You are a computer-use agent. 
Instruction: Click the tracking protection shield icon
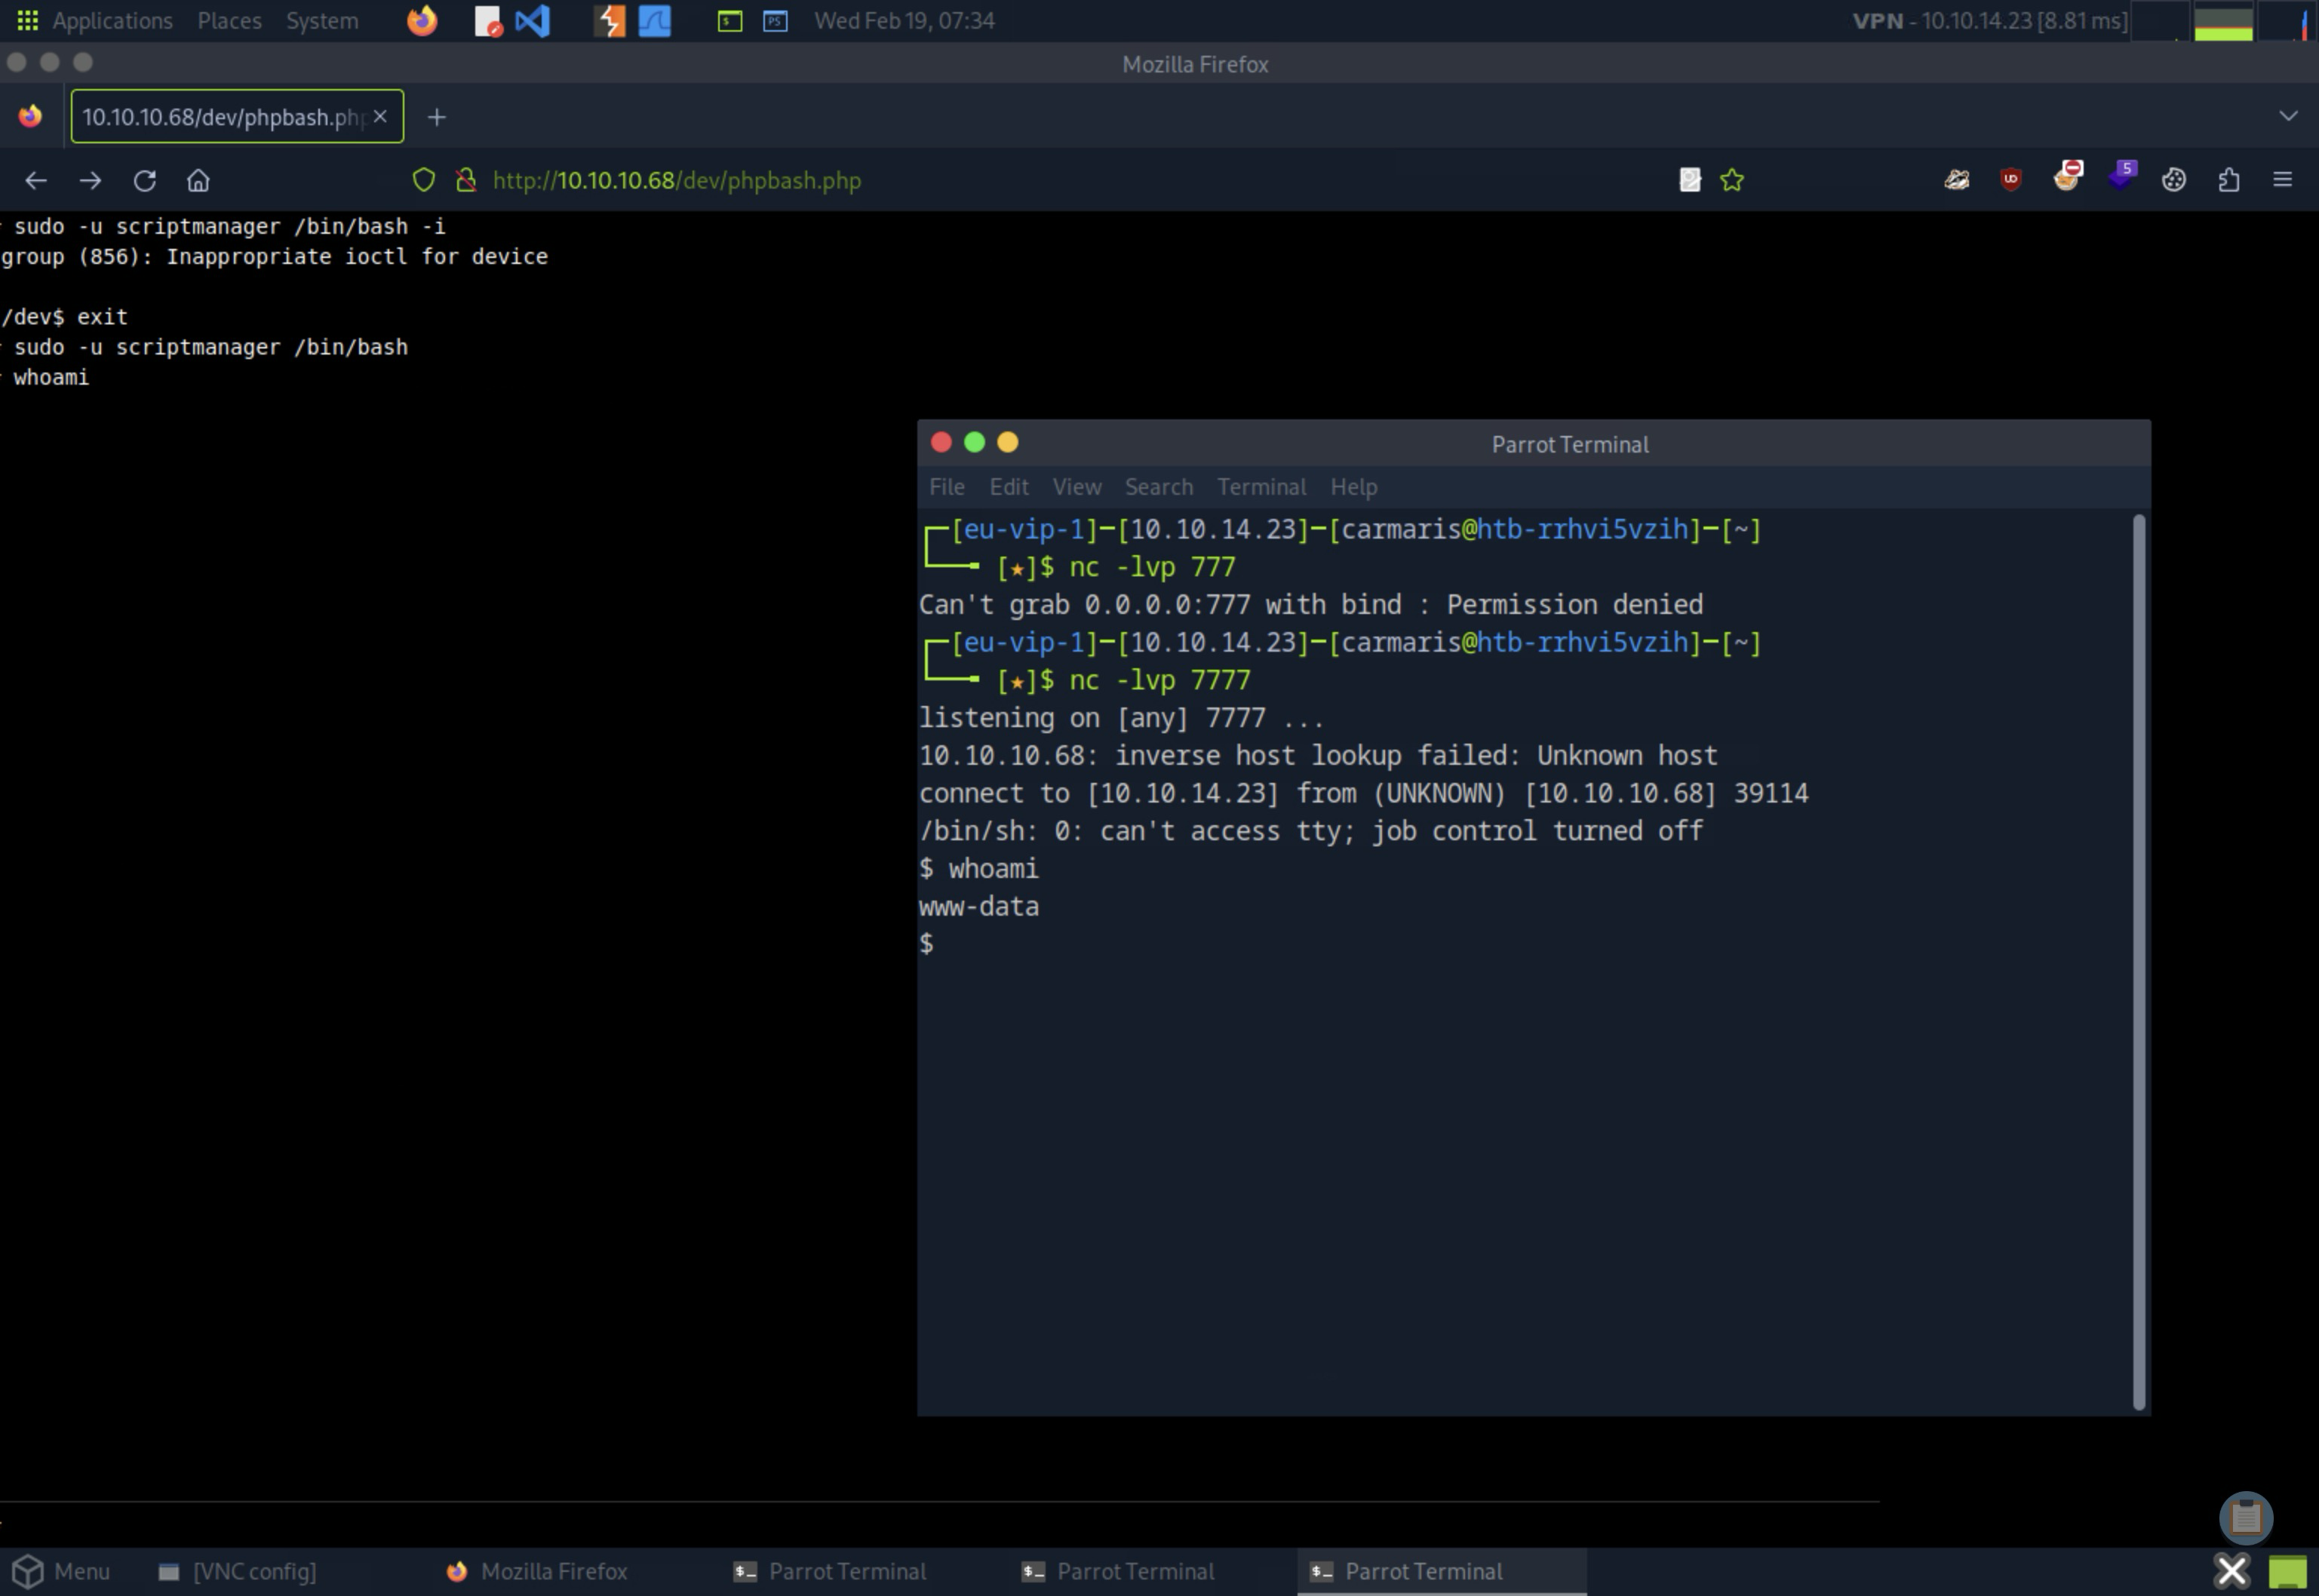coord(424,181)
